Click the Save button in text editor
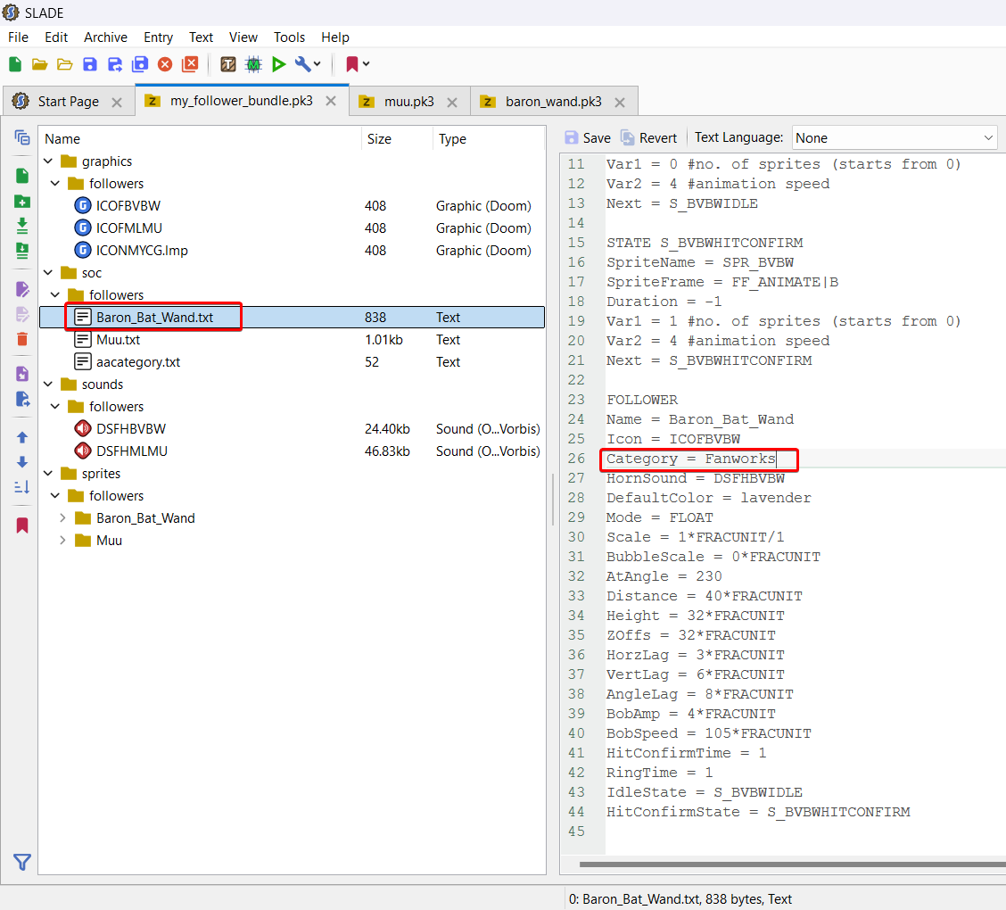1006x910 pixels. (588, 138)
